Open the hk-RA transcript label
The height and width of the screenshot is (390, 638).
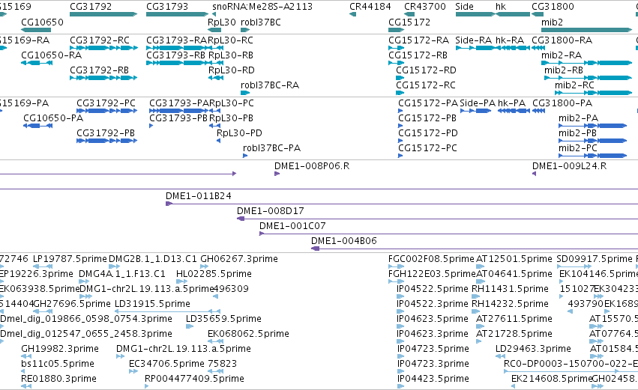pos(509,40)
